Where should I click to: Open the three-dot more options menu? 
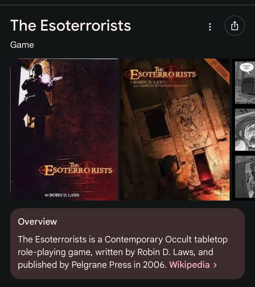pyautogui.click(x=210, y=27)
